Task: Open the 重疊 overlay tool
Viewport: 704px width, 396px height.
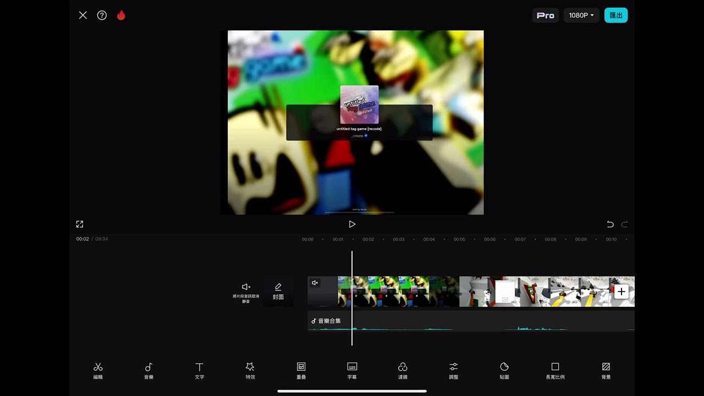Action: tap(301, 371)
